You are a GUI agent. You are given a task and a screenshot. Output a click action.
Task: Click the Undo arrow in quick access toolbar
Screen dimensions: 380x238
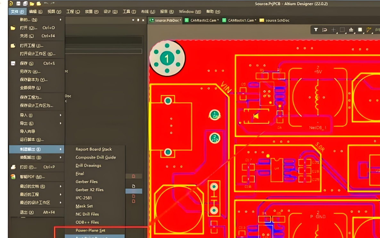[x=46, y=4]
